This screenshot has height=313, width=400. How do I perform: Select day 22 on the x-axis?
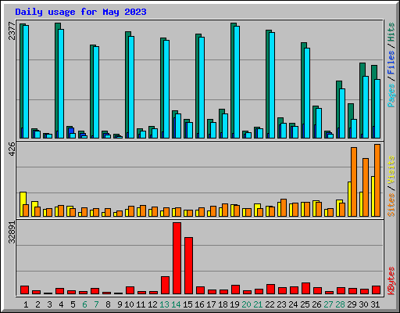[x=270, y=304]
